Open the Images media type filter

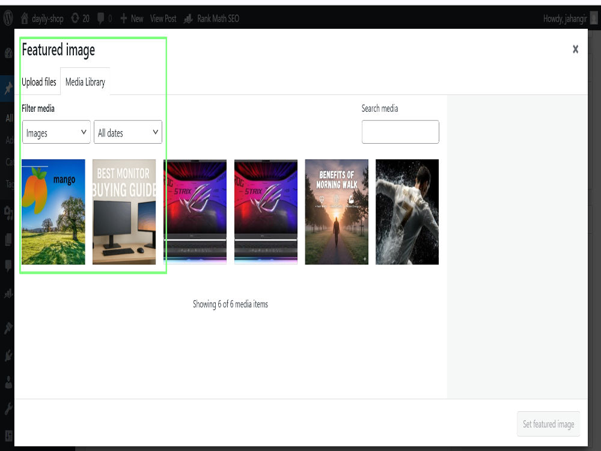56,132
